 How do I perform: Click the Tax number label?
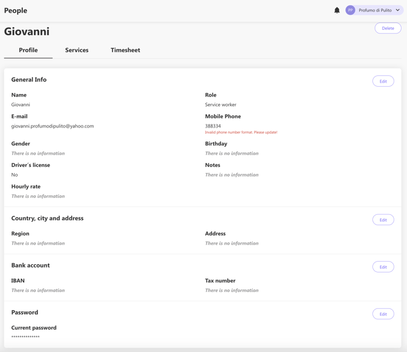tap(220, 280)
